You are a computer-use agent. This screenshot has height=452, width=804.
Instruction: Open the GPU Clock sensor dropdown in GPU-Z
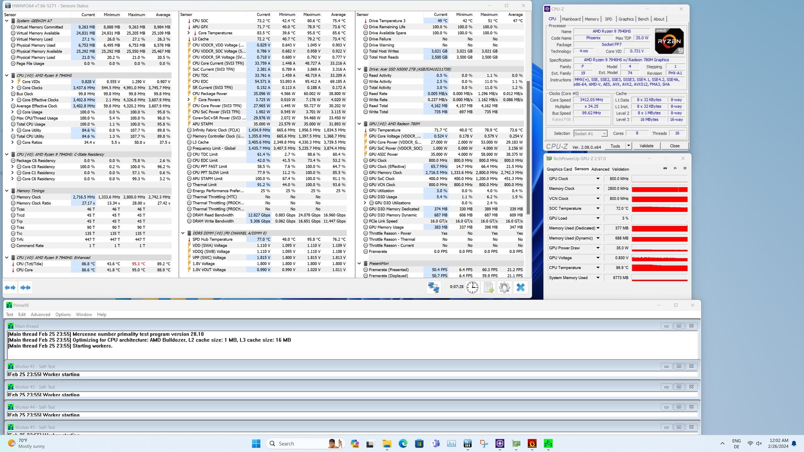coord(598,179)
